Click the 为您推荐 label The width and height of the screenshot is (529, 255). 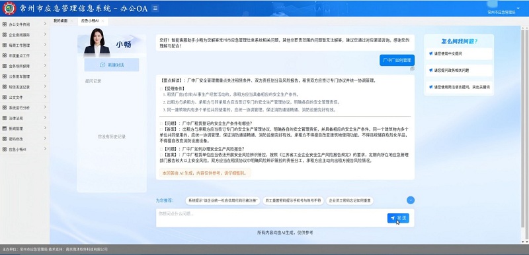(165, 200)
